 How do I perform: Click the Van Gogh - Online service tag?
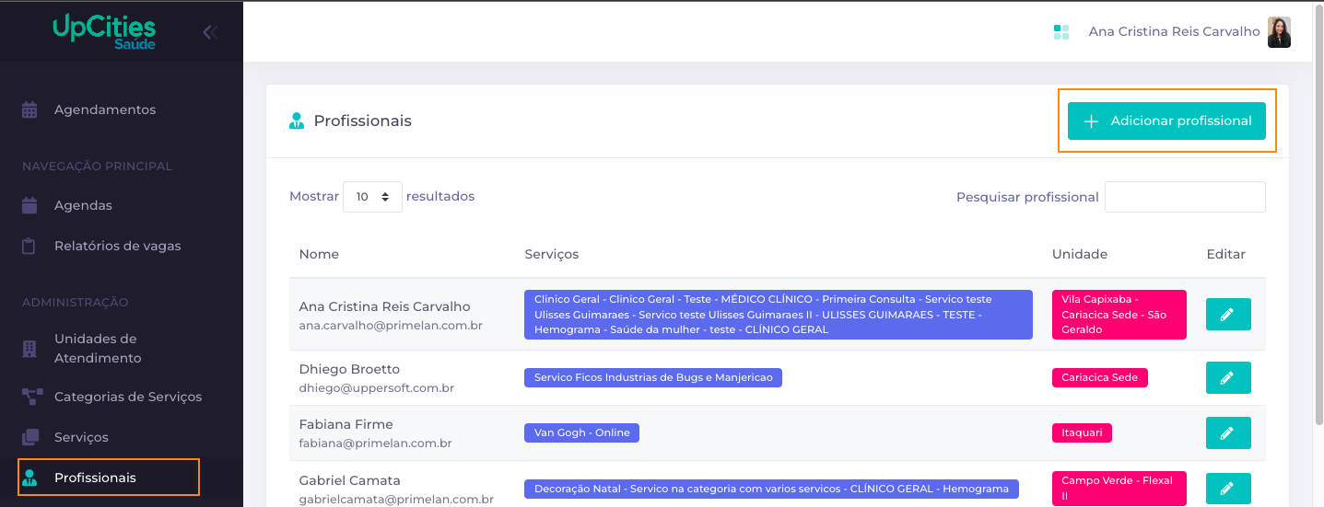581,432
